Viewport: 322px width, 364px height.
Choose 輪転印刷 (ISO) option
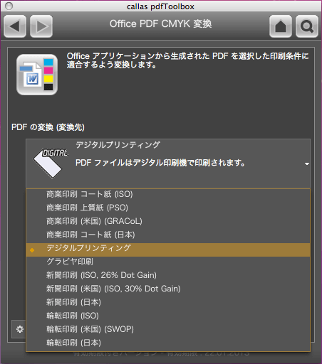click(168, 316)
